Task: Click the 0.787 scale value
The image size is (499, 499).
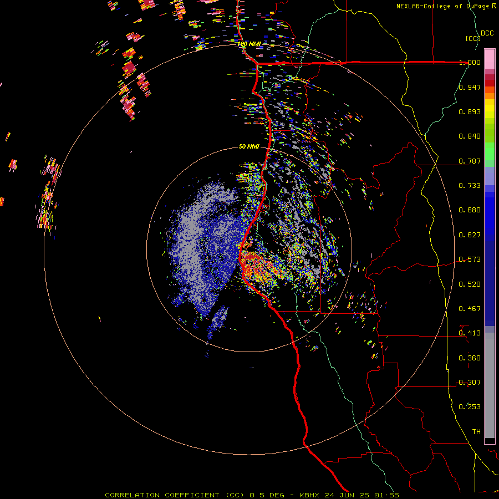Action: (470, 161)
